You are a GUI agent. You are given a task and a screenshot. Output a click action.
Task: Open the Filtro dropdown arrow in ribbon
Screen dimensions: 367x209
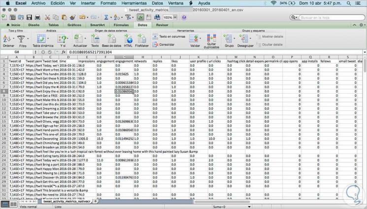(x=28, y=38)
